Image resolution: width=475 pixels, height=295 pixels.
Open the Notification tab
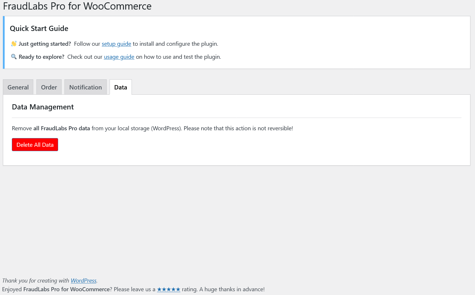point(86,87)
